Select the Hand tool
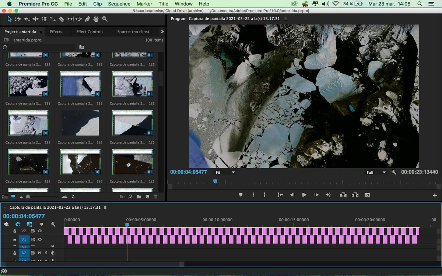 (x=96, y=19)
